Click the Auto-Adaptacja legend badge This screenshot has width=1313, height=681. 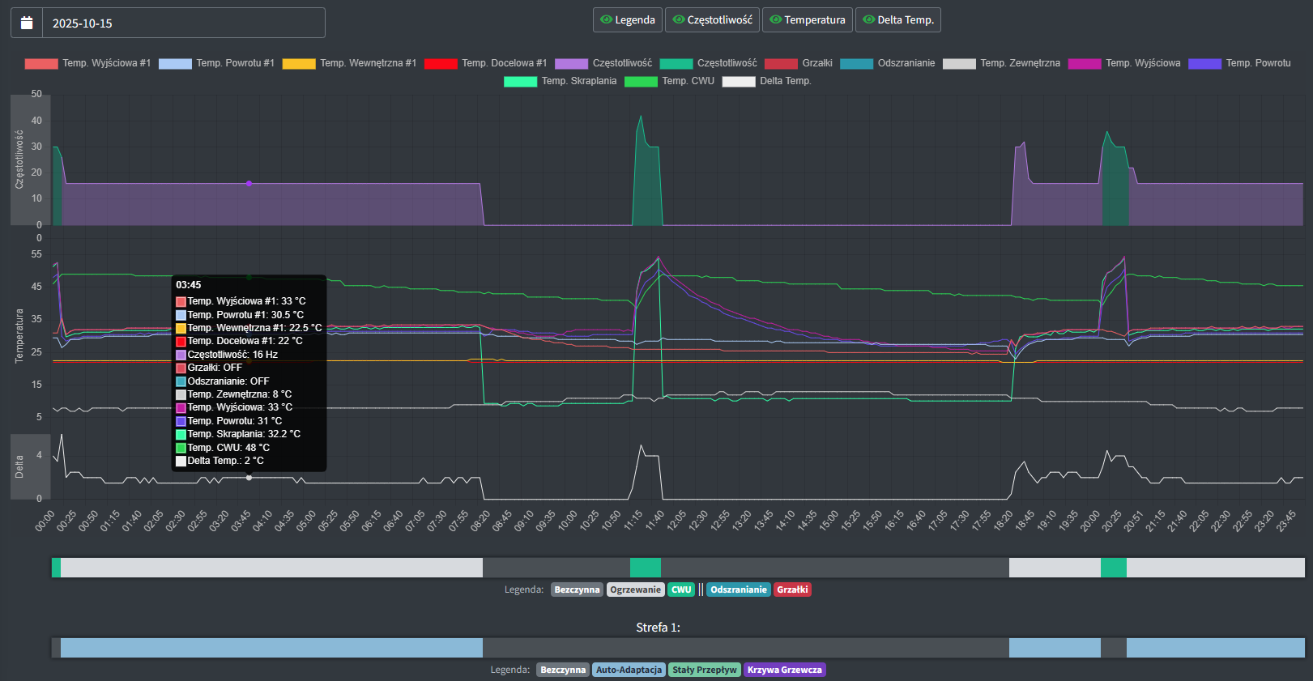(x=629, y=670)
